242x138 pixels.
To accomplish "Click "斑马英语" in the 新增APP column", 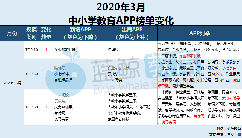I will (x=61, y=119).
